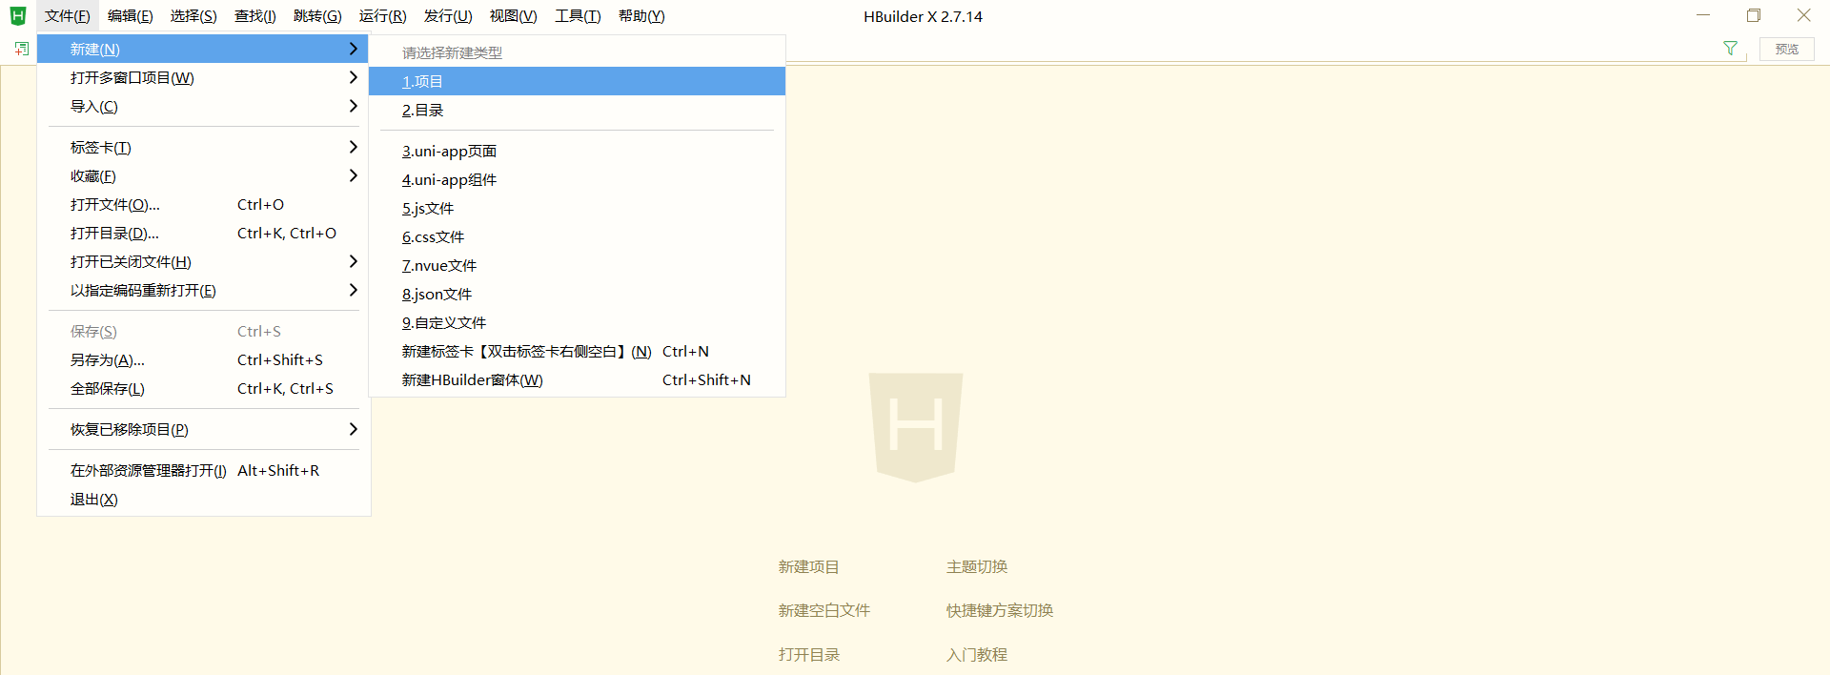Image resolution: width=1830 pixels, height=675 pixels.
Task: Expand 打开已关闭文件(H) submenu arrow
Action: click(353, 261)
